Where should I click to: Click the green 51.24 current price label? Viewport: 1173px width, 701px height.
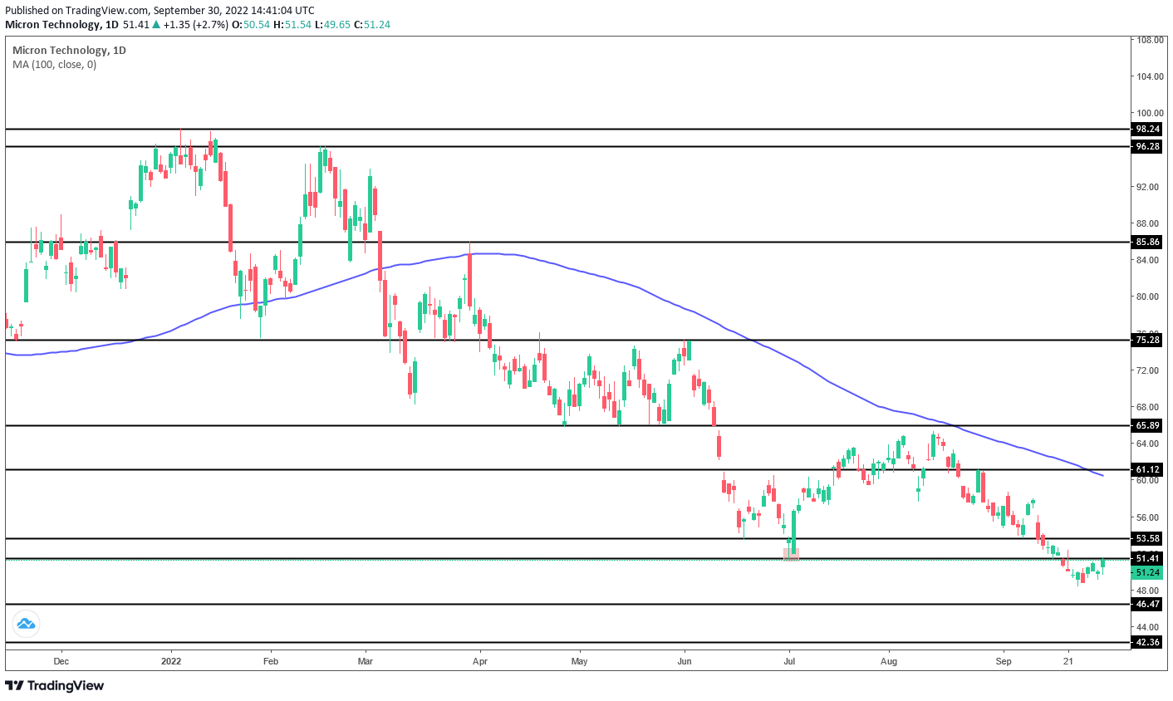(x=1147, y=573)
